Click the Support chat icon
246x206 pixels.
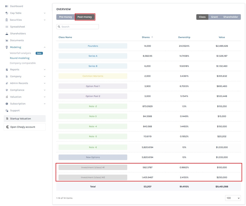click(x=7, y=111)
